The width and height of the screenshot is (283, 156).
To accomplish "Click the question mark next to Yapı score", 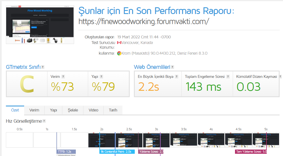I will (x=101, y=76).
